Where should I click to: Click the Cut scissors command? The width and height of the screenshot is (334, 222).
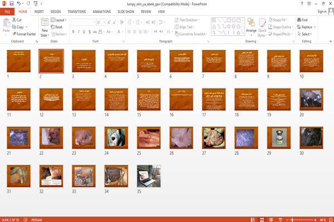coord(17,20)
